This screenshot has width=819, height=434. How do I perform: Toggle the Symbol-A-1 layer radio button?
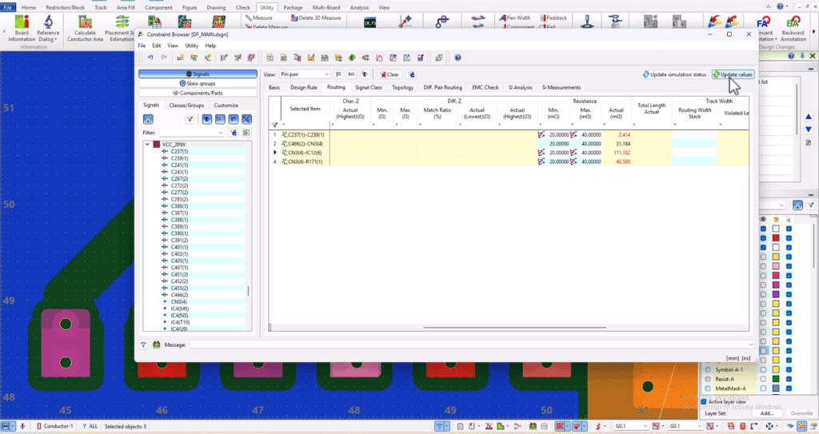[x=708, y=370]
